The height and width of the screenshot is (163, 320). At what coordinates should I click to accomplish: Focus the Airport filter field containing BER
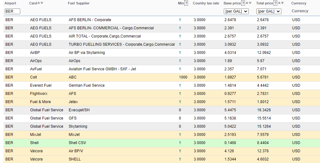12,11
